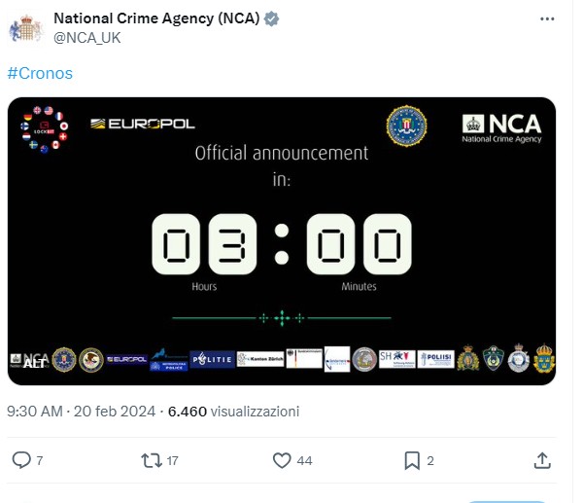Click the bookmark count 2

(430, 460)
